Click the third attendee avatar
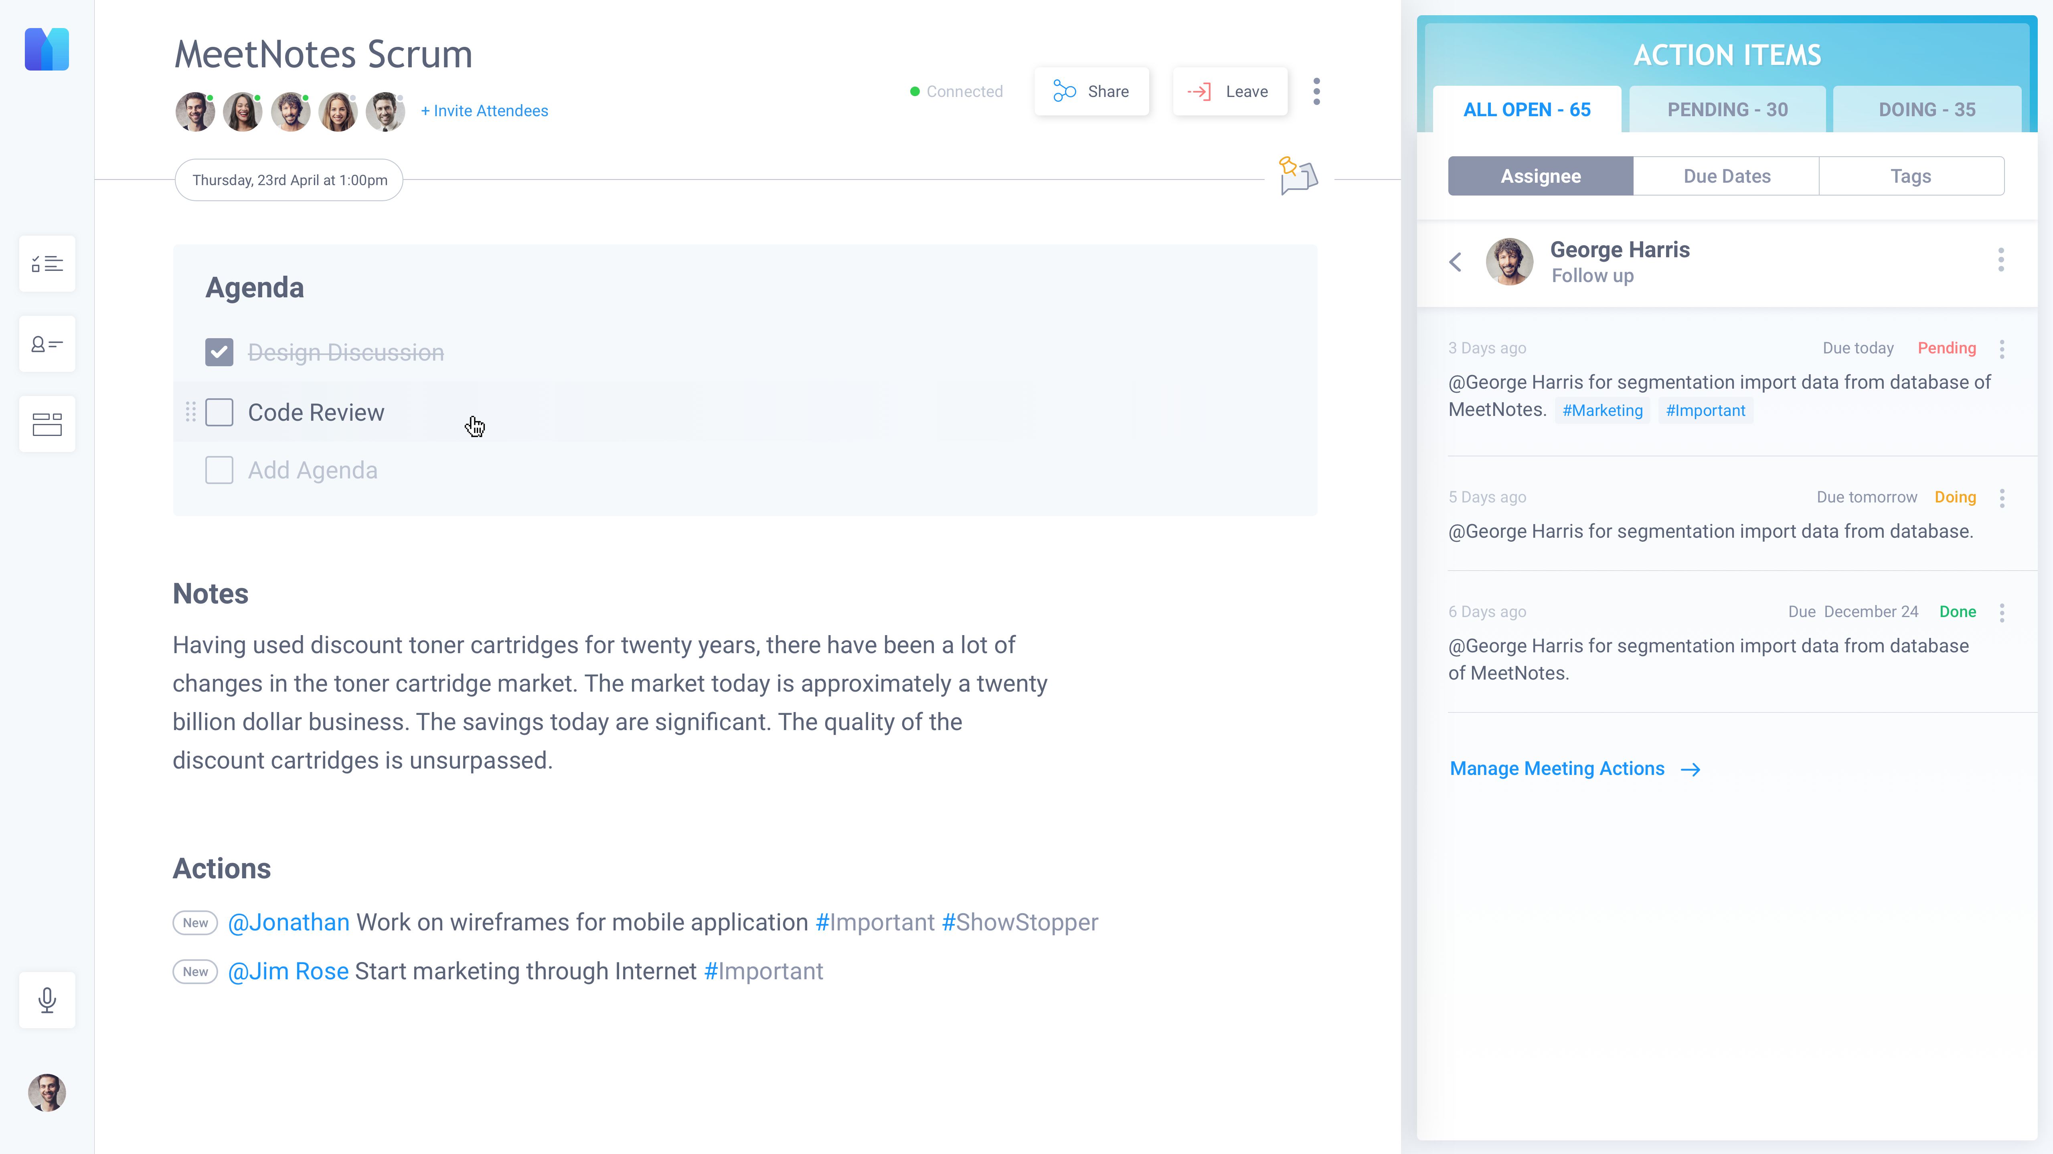Viewport: 2053px width, 1154px height. (x=290, y=111)
